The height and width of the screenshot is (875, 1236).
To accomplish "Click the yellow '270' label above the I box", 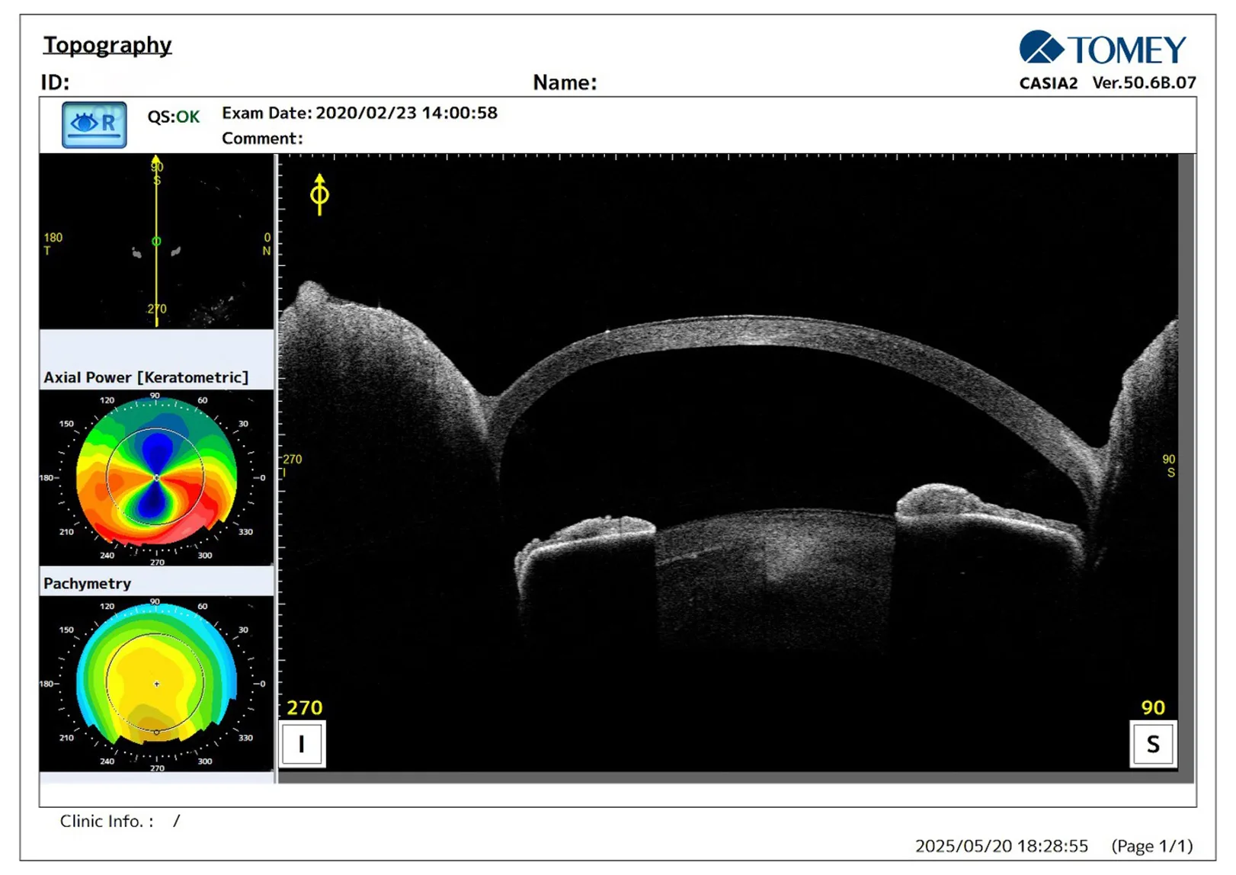I will [305, 708].
